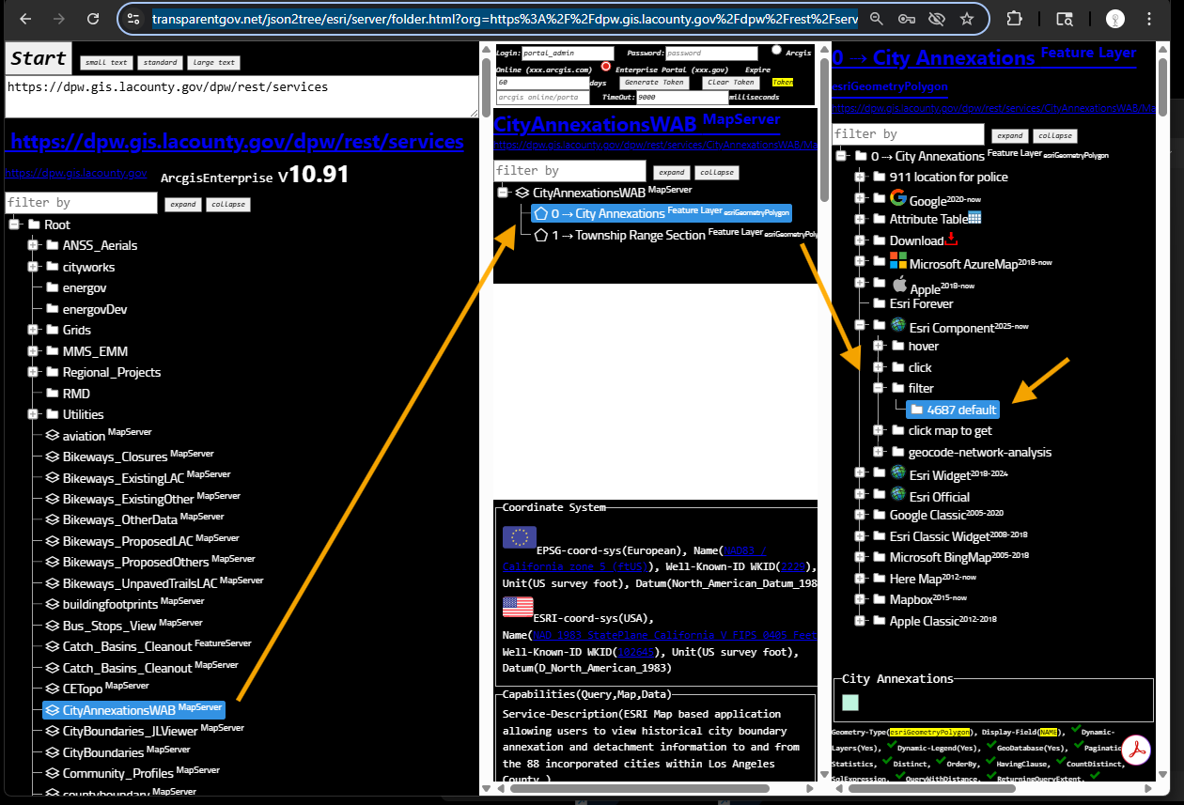Click the large text size button
The height and width of the screenshot is (805, 1184).
coord(213,63)
